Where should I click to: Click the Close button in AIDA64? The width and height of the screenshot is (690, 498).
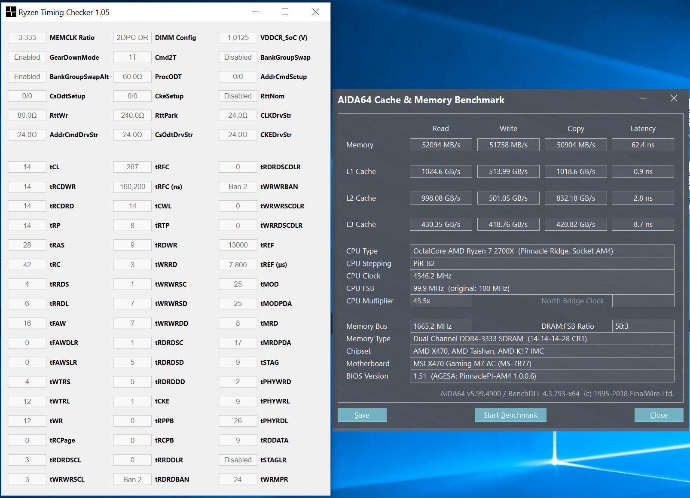pyautogui.click(x=659, y=415)
